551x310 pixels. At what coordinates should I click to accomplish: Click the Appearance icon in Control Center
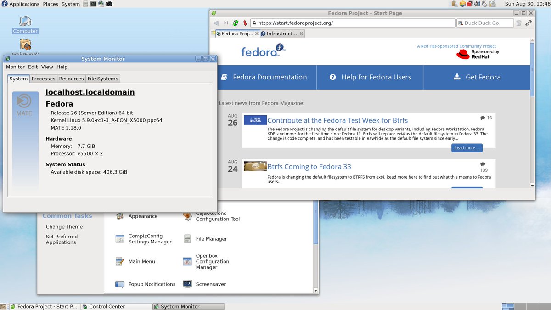(120, 216)
